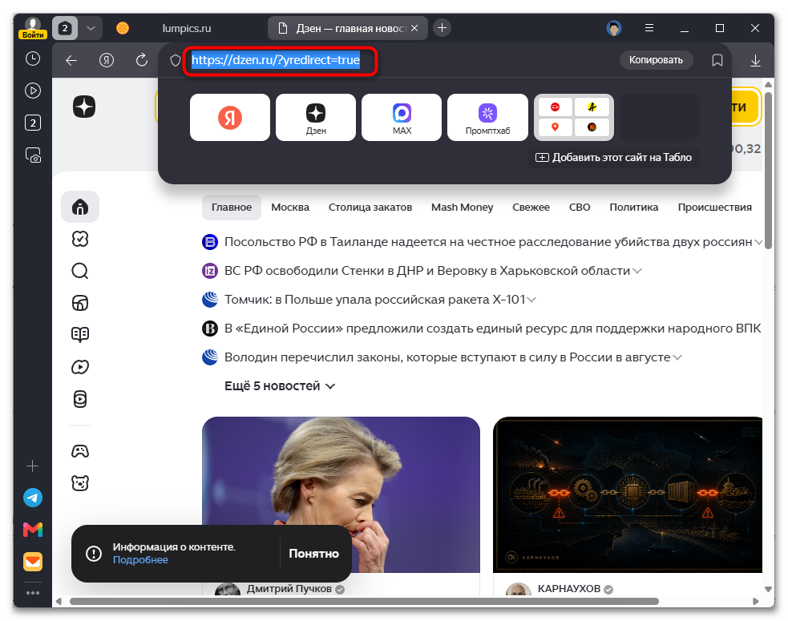Open the Дмитрий Пучков article thumbnail
788x621 pixels.
coord(341,494)
